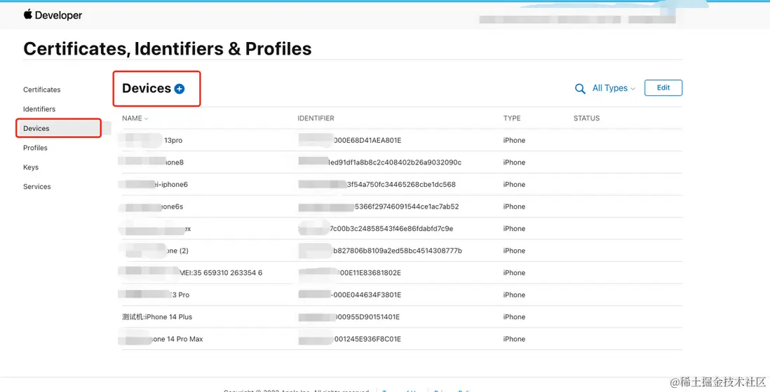Image resolution: width=770 pixels, height=392 pixels.
Task: Click identifier ending 5366f29746091544ce1ac7ab52
Action: [378, 206]
